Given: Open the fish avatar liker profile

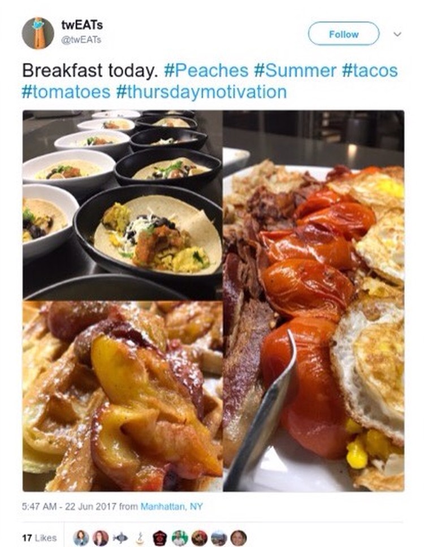Looking at the screenshot, I should click(120, 537).
